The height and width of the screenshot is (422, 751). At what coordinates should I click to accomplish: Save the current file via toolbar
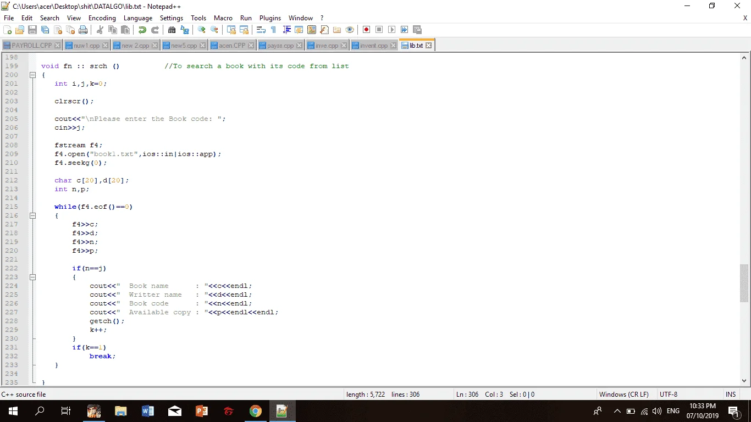coord(32,30)
